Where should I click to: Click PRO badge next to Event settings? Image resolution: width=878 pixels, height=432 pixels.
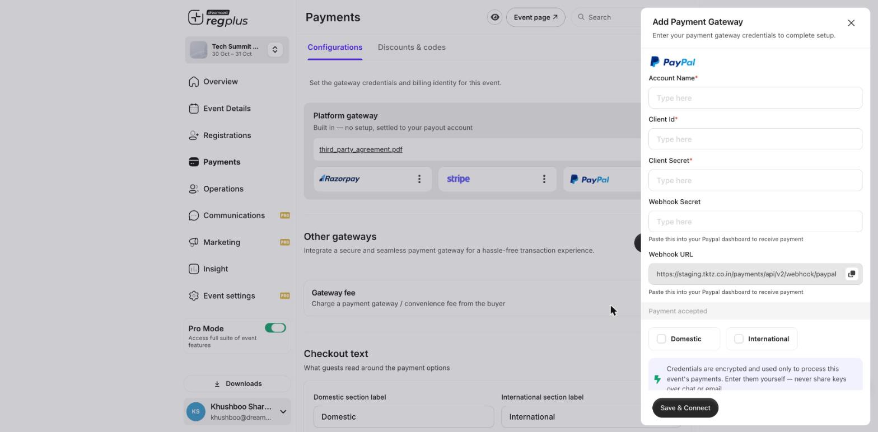284,296
